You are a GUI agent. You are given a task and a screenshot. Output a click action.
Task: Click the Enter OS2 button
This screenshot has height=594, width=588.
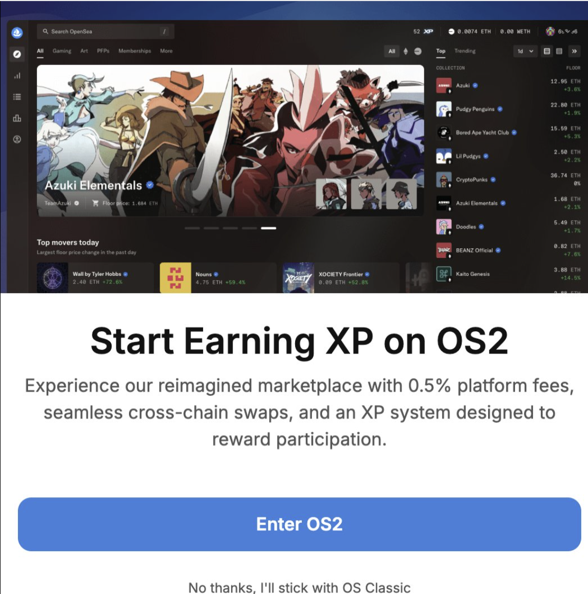299,524
